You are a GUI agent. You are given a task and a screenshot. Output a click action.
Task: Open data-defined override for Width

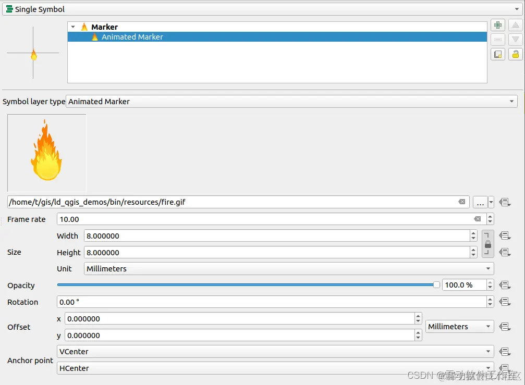tap(505, 236)
